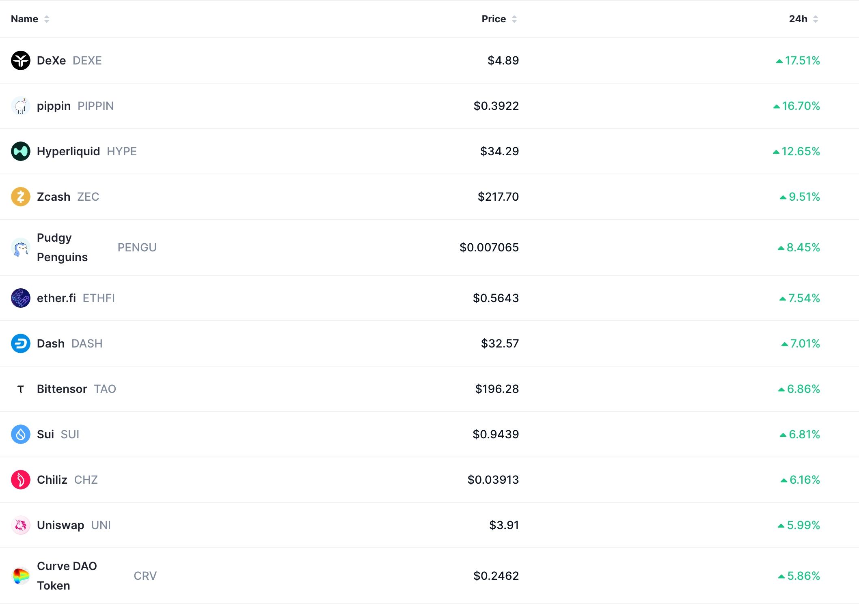The image size is (859, 607).
Task: Click the pippin token logo icon
Action: tap(21, 106)
